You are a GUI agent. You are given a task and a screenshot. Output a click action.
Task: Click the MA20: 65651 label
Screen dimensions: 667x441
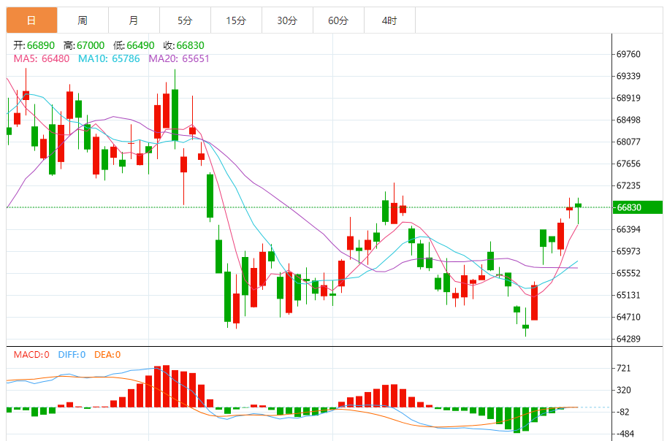(x=179, y=58)
